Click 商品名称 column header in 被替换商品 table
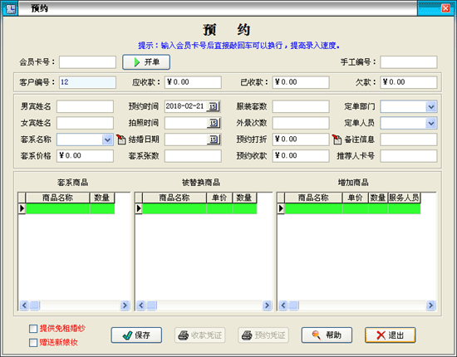This screenshot has width=457, height=357. pos(174,198)
